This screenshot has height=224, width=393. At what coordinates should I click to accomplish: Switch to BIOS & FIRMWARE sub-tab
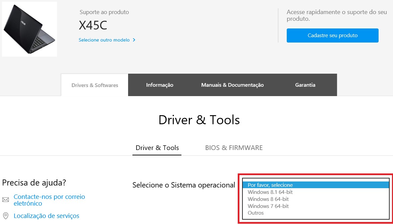pos(234,148)
